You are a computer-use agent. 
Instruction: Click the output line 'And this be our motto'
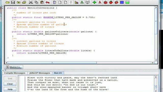(63, 85)
